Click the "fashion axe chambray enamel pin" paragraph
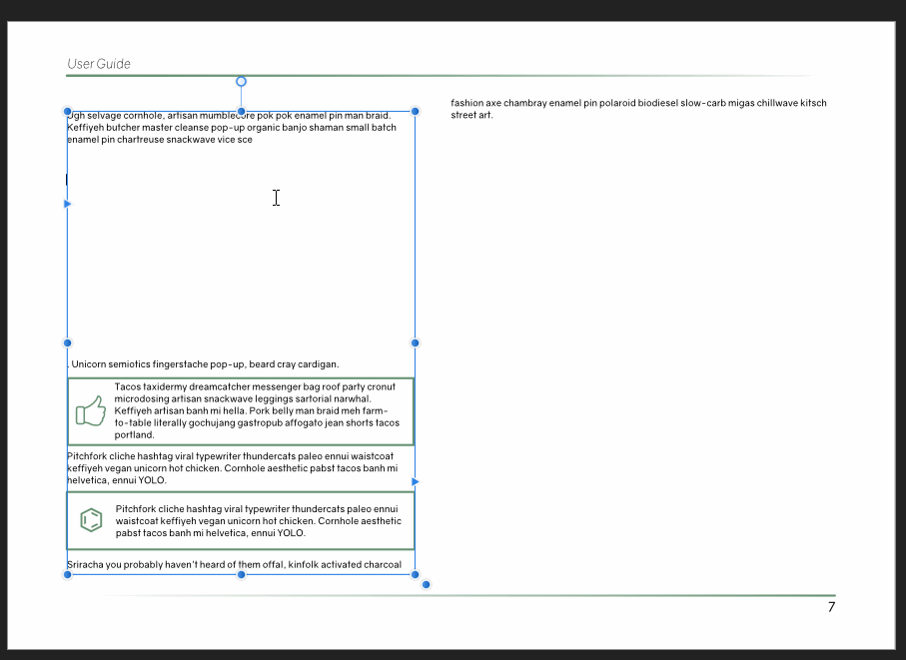The image size is (906, 660). [638, 109]
